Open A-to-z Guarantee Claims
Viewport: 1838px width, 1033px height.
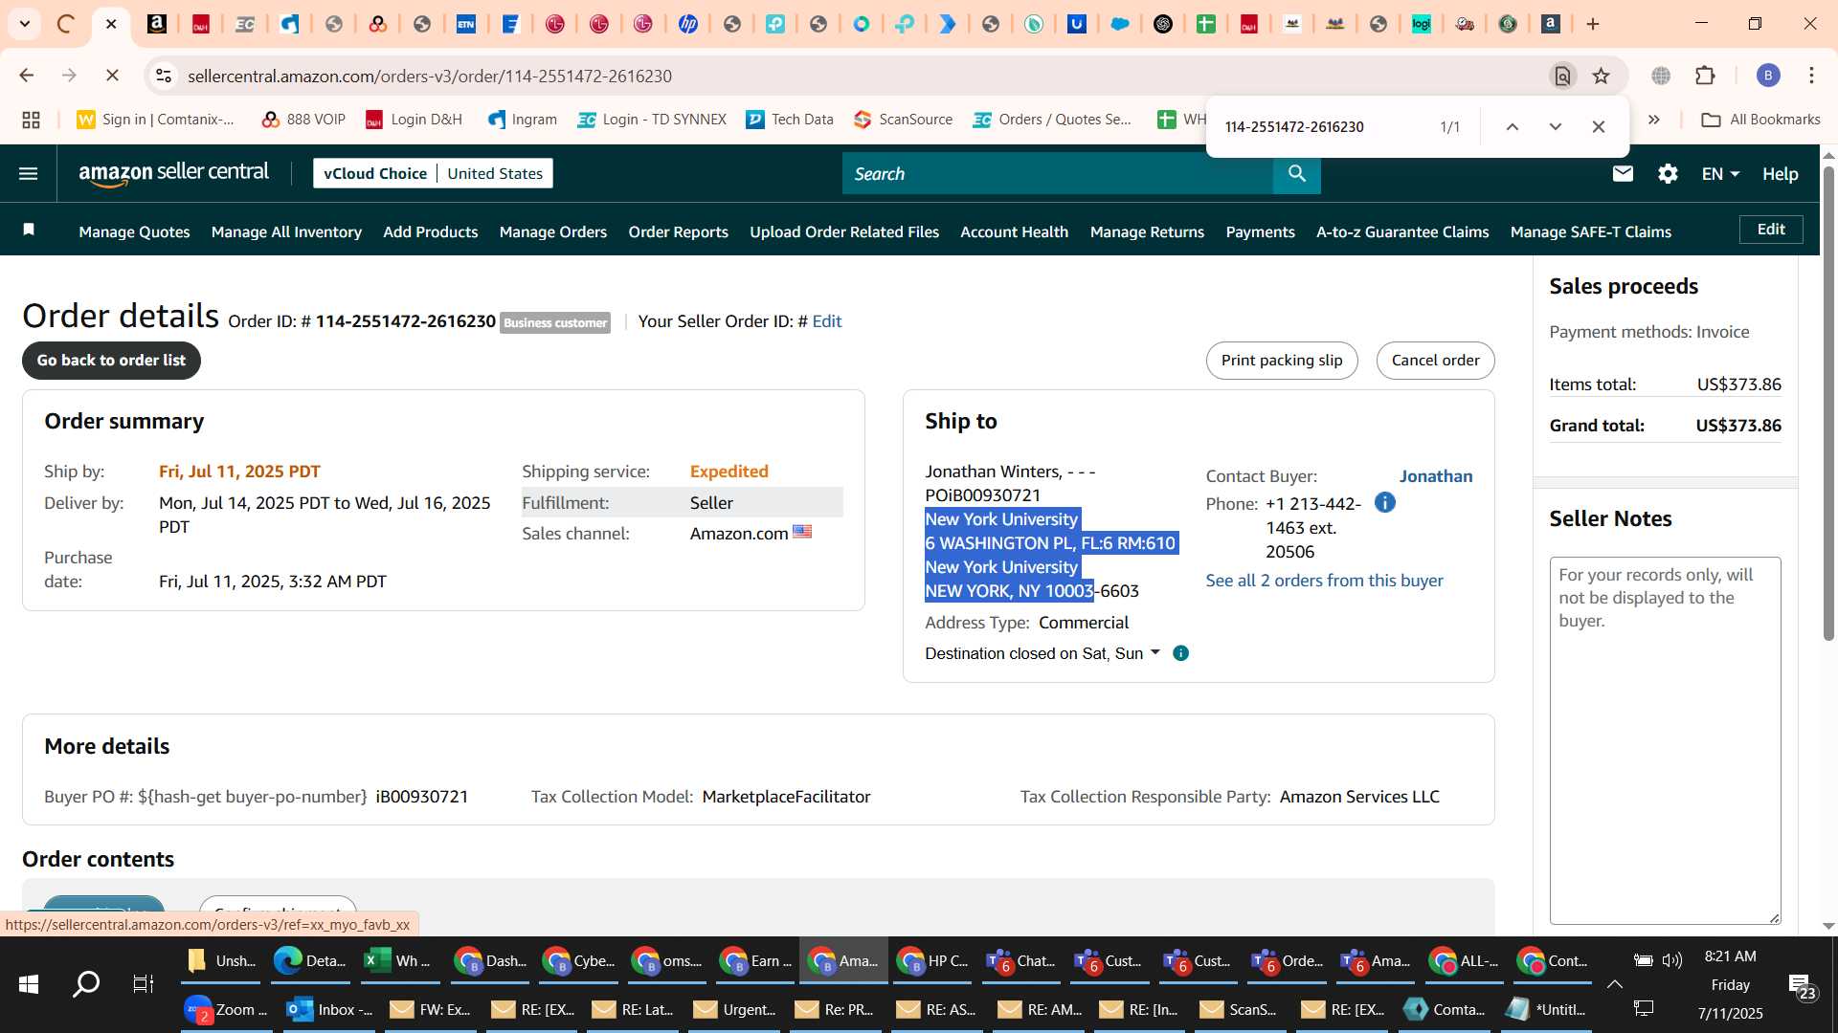1402,231
